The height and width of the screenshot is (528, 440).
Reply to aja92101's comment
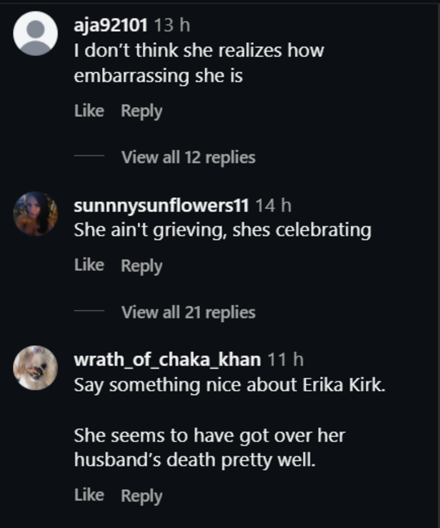(141, 111)
